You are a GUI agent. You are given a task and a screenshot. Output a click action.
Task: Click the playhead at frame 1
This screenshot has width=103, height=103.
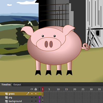coord(42,89)
